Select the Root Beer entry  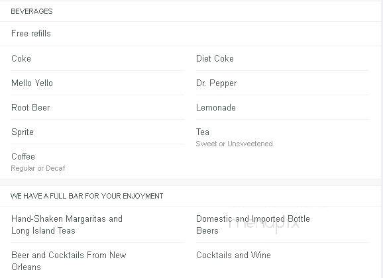click(x=30, y=107)
